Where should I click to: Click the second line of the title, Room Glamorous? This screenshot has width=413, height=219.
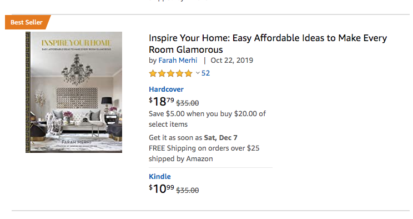point(186,49)
